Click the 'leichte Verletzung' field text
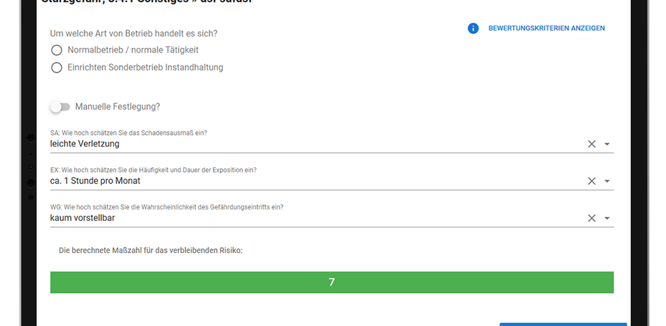The height and width of the screenshot is (326, 666). 85,144
